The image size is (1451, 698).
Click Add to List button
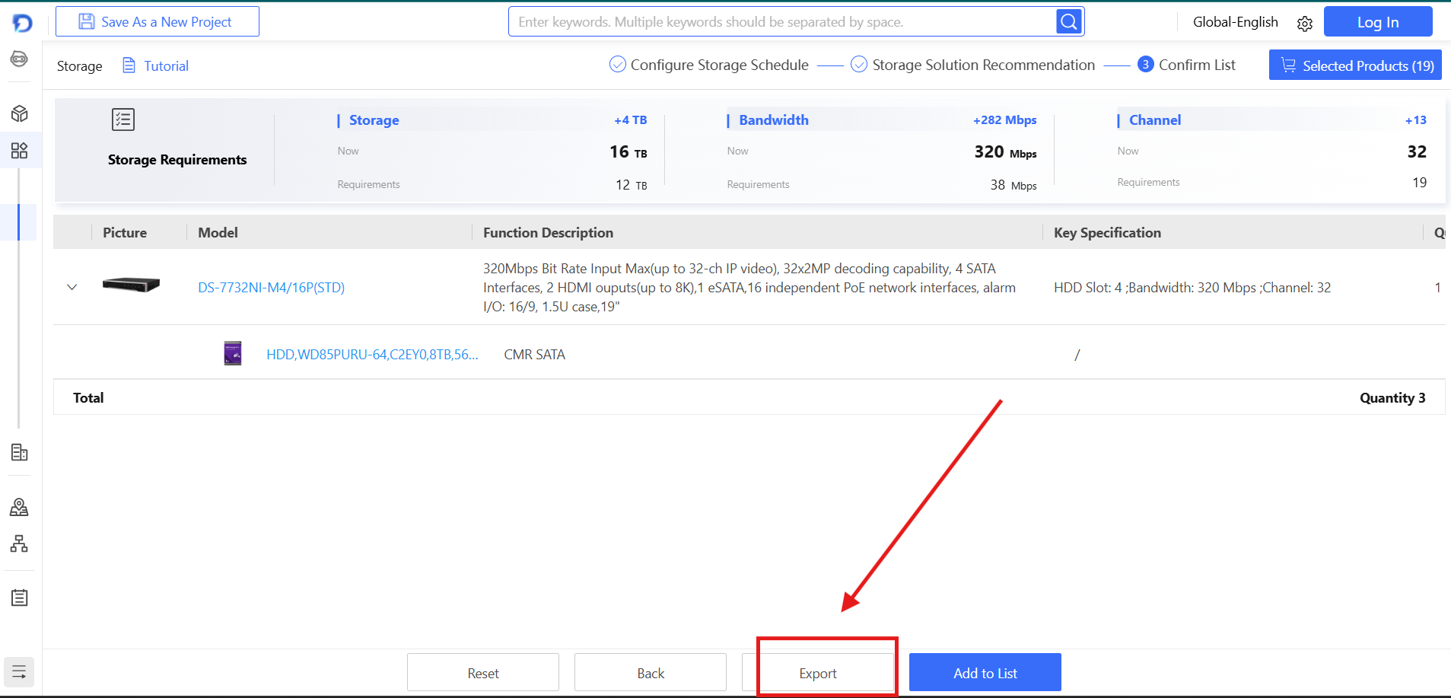tap(985, 673)
